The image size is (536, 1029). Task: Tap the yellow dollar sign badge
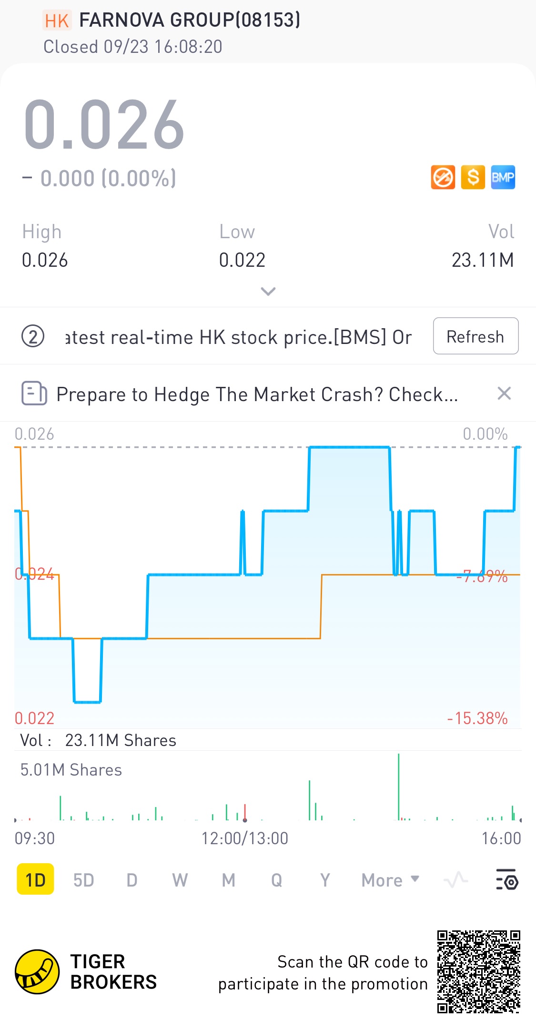(x=473, y=178)
